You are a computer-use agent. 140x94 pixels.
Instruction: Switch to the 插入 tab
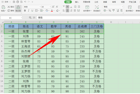(x=77, y=2)
